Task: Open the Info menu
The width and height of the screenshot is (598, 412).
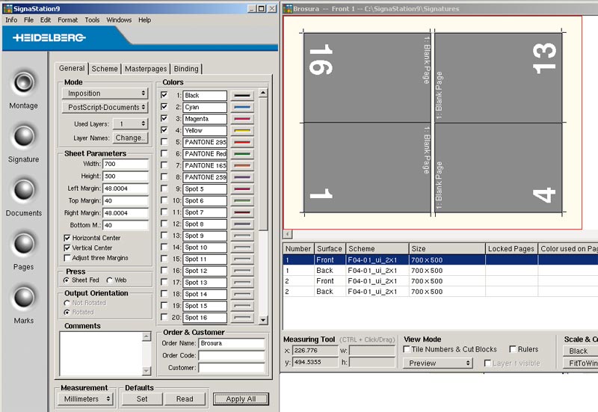Action: (11, 20)
